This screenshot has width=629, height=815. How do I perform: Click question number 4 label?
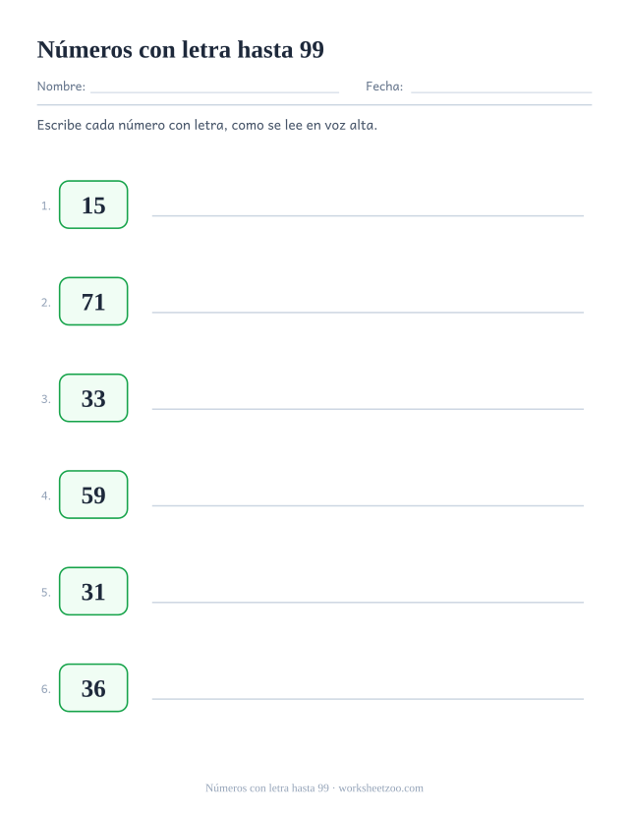click(46, 495)
